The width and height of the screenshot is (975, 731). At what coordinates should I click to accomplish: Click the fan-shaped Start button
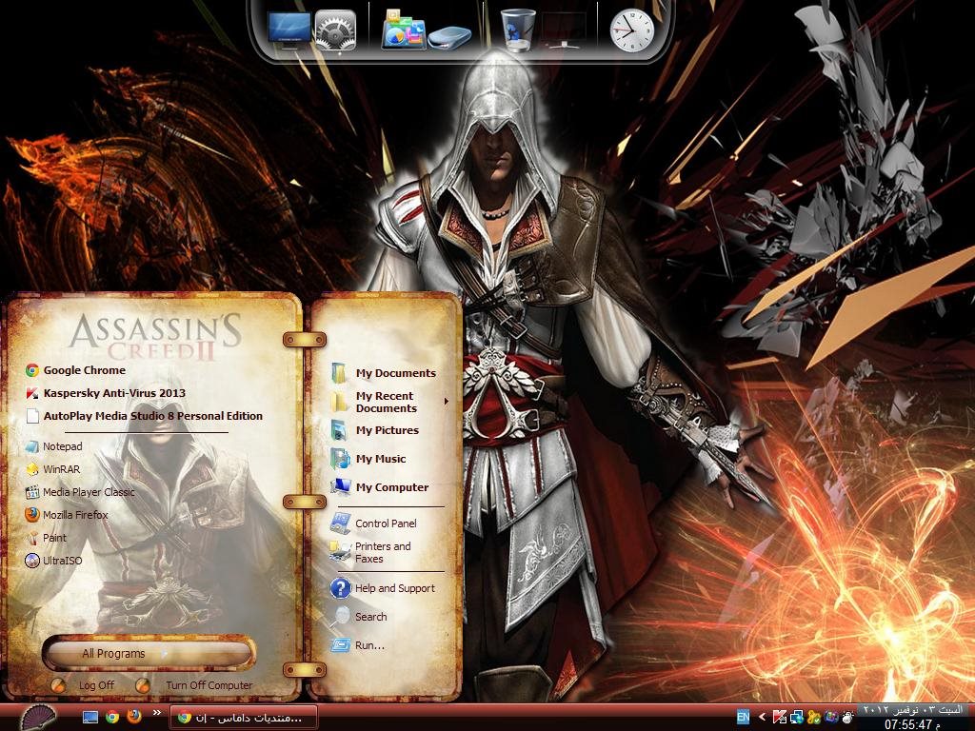click(x=38, y=717)
